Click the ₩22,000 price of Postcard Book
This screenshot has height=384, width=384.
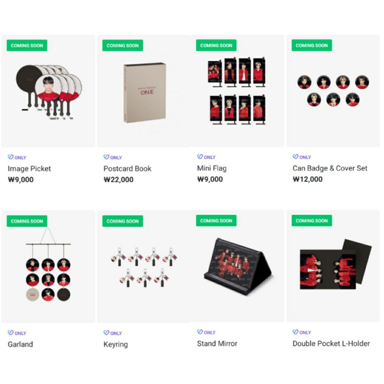118,180
